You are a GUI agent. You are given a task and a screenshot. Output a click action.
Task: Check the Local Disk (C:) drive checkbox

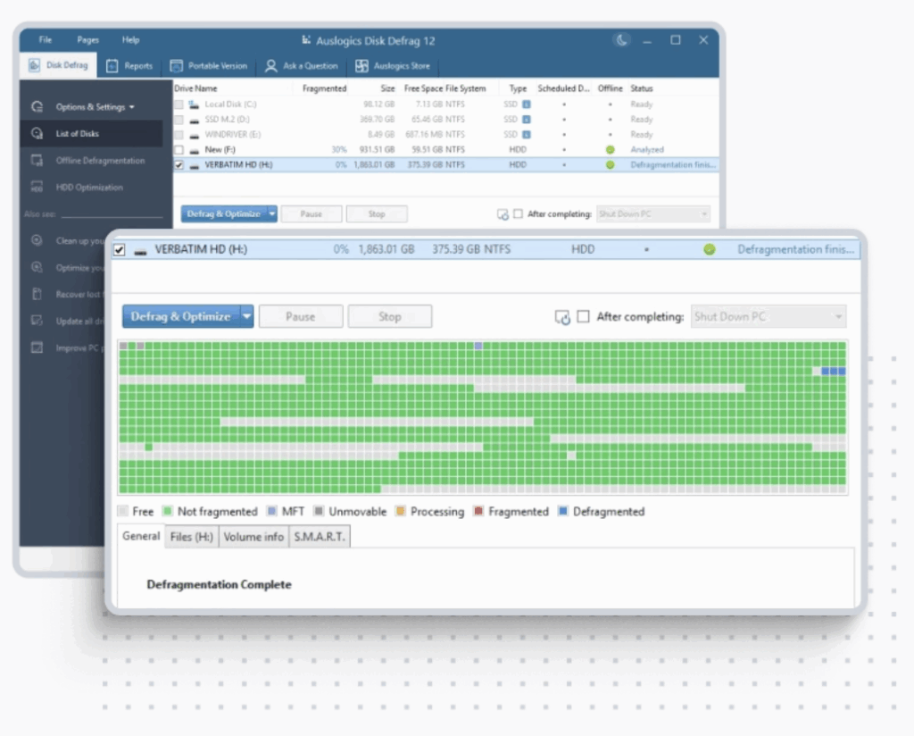[179, 105]
